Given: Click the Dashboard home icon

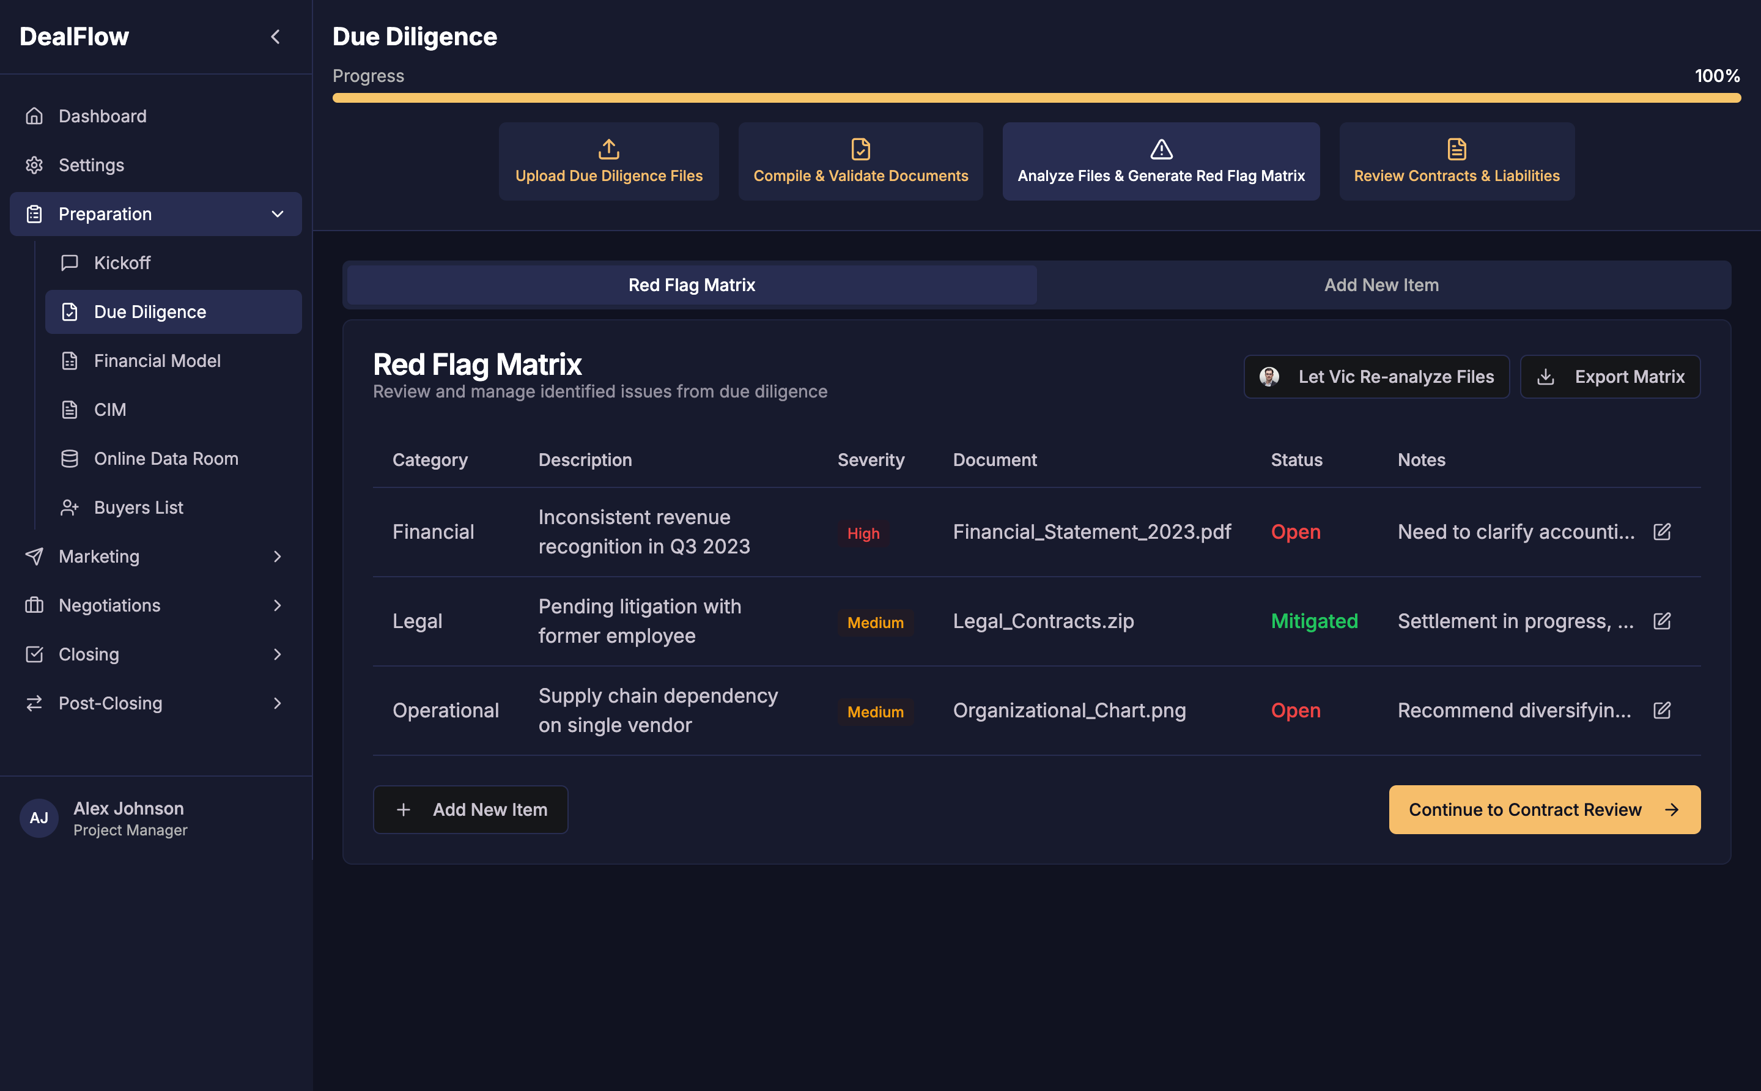Looking at the screenshot, I should [x=35, y=116].
